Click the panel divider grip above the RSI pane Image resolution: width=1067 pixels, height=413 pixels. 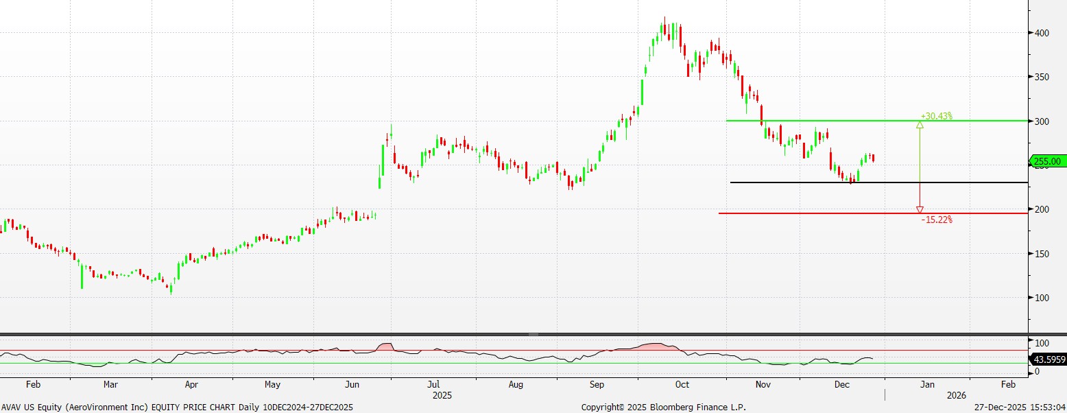[533, 334]
